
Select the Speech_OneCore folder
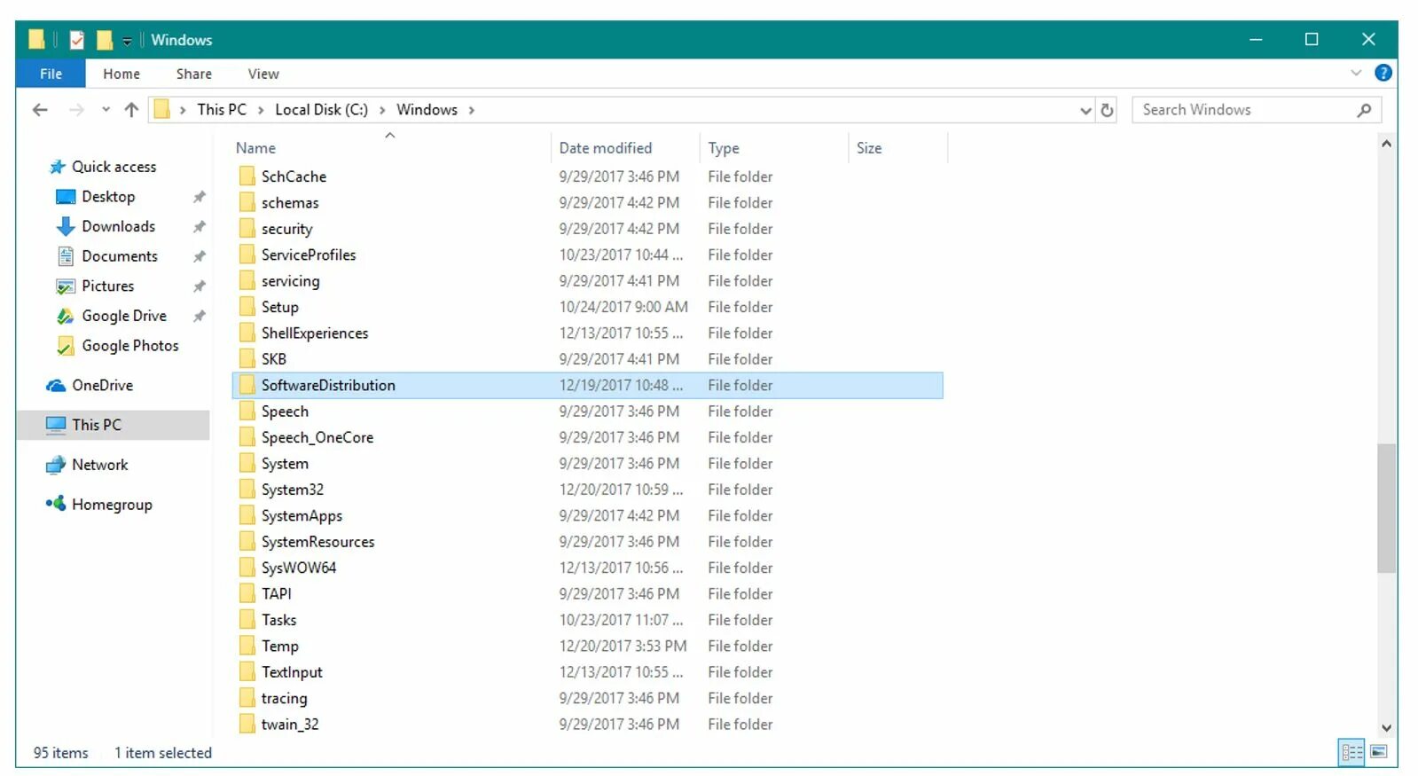(317, 438)
